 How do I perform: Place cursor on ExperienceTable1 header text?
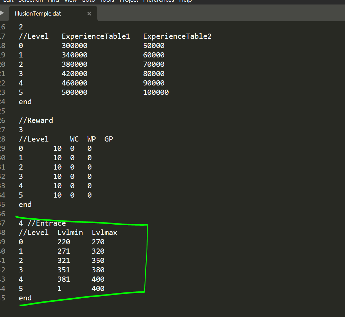96,36
